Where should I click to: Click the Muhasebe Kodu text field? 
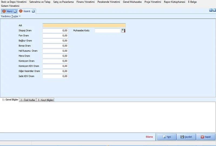[x=107, y=31]
